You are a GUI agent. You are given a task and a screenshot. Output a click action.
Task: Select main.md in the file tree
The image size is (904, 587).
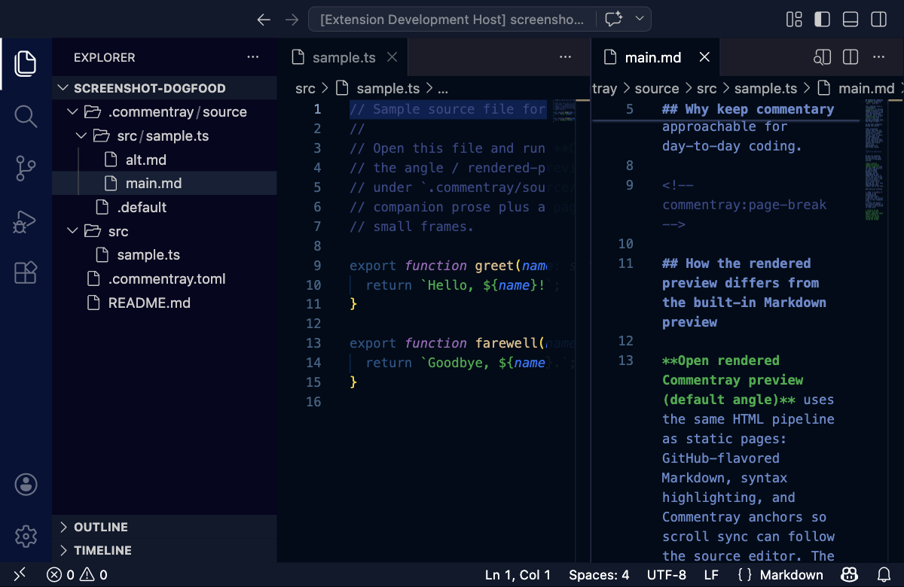point(164,184)
